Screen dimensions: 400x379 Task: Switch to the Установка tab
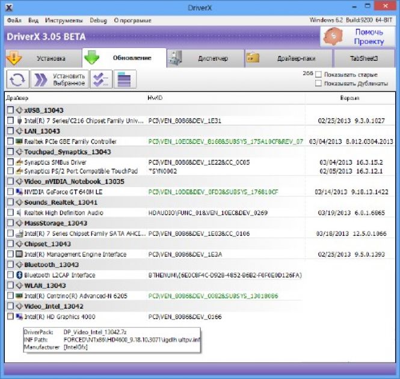(43, 58)
